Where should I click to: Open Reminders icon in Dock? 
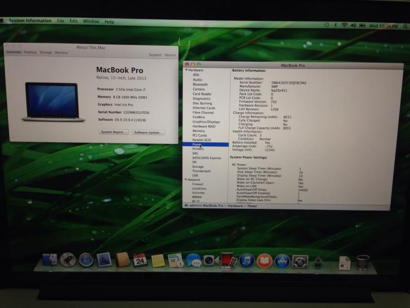(x=175, y=260)
